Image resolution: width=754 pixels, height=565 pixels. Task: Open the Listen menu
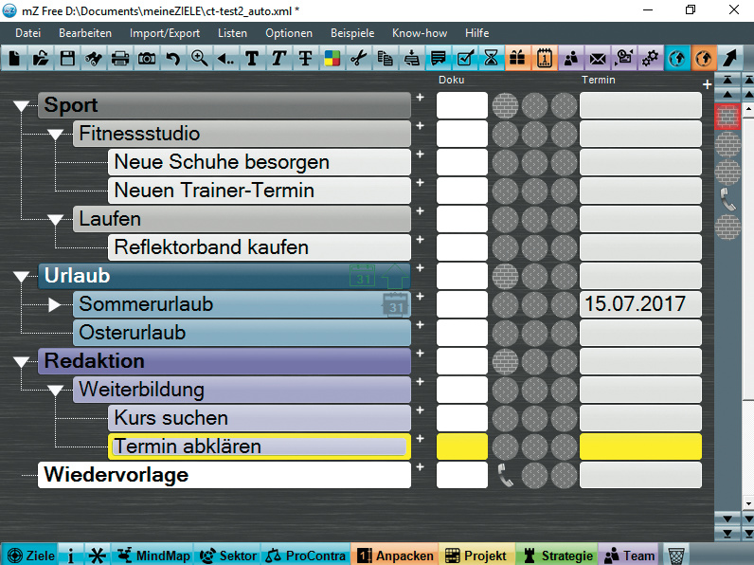[232, 33]
